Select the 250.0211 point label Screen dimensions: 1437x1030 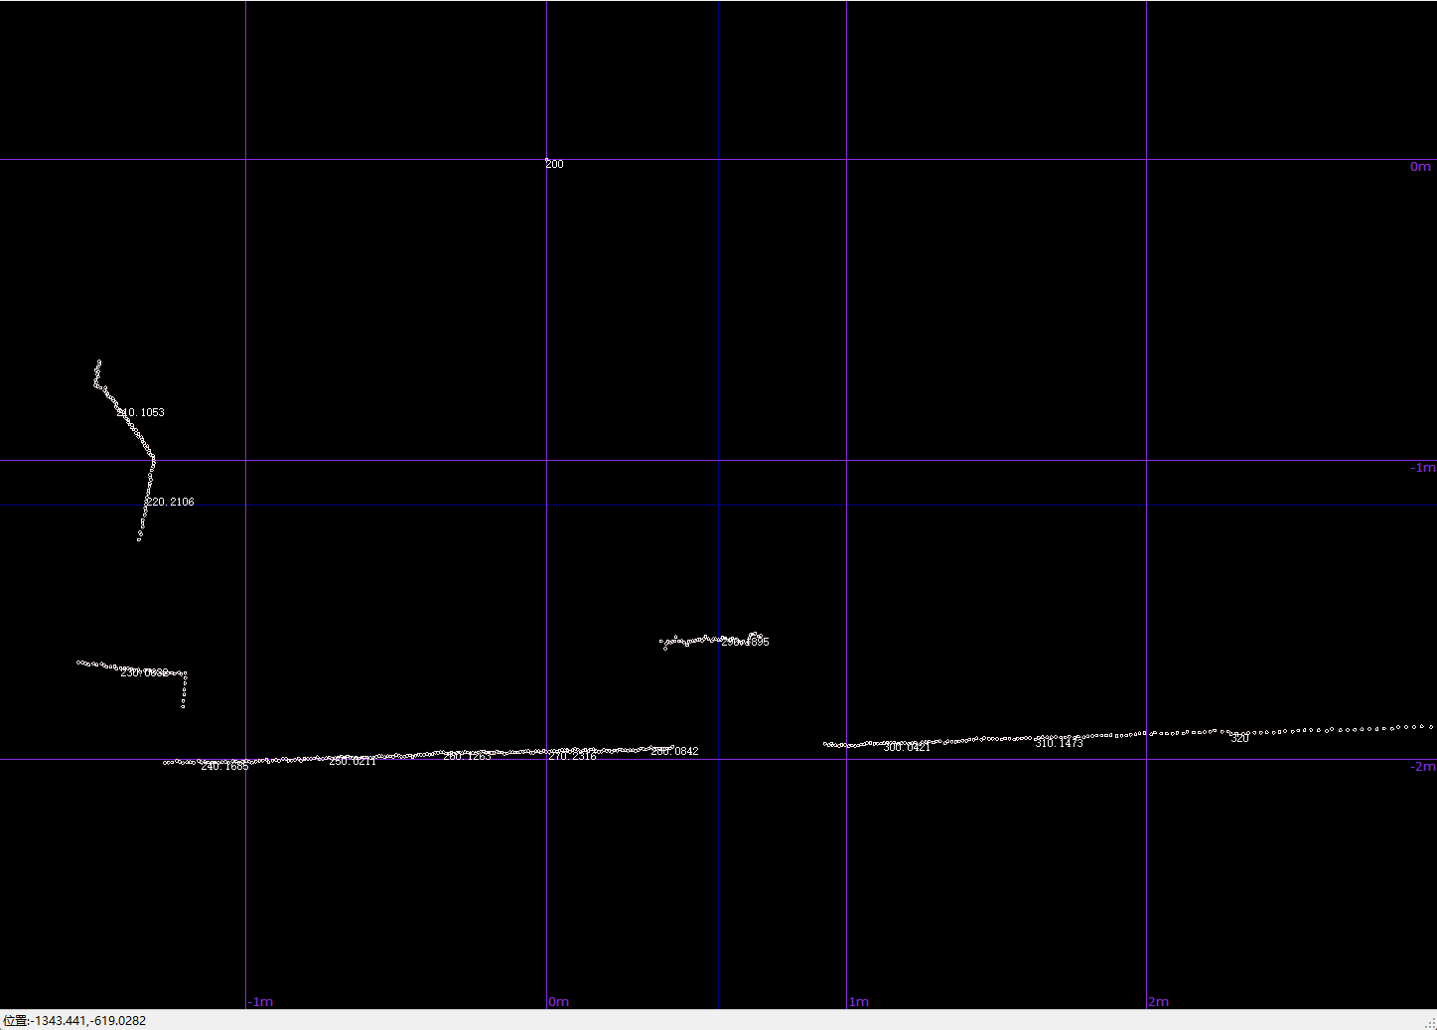click(353, 761)
